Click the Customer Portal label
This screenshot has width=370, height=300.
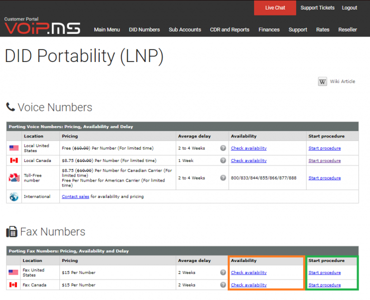[21, 19]
